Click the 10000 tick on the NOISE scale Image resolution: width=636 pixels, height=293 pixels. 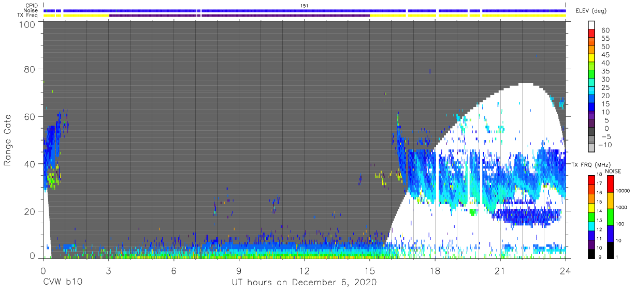(624, 191)
